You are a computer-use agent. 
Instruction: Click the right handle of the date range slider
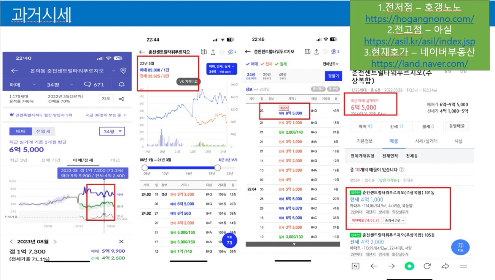[218, 168]
